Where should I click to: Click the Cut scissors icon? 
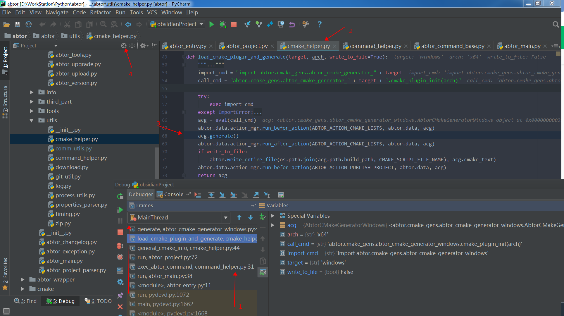pyautogui.click(x=67, y=24)
